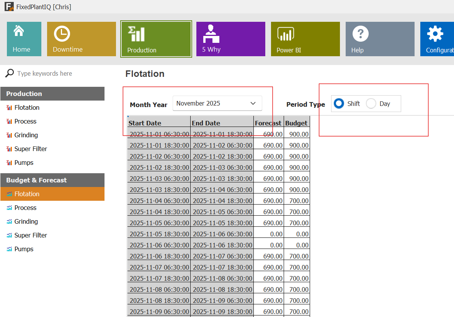Click the search magnifier icon
454x317 pixels.
pos(10,73)
